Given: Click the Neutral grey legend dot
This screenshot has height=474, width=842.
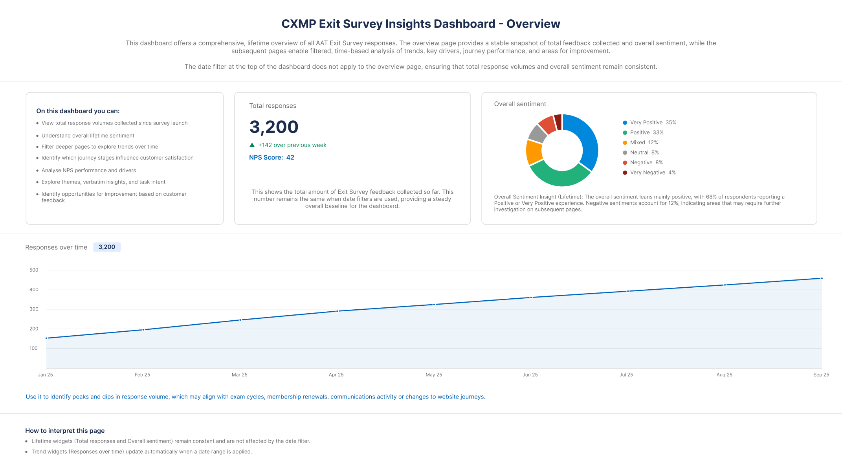Looking at the screenshot, I should (625, 152).
